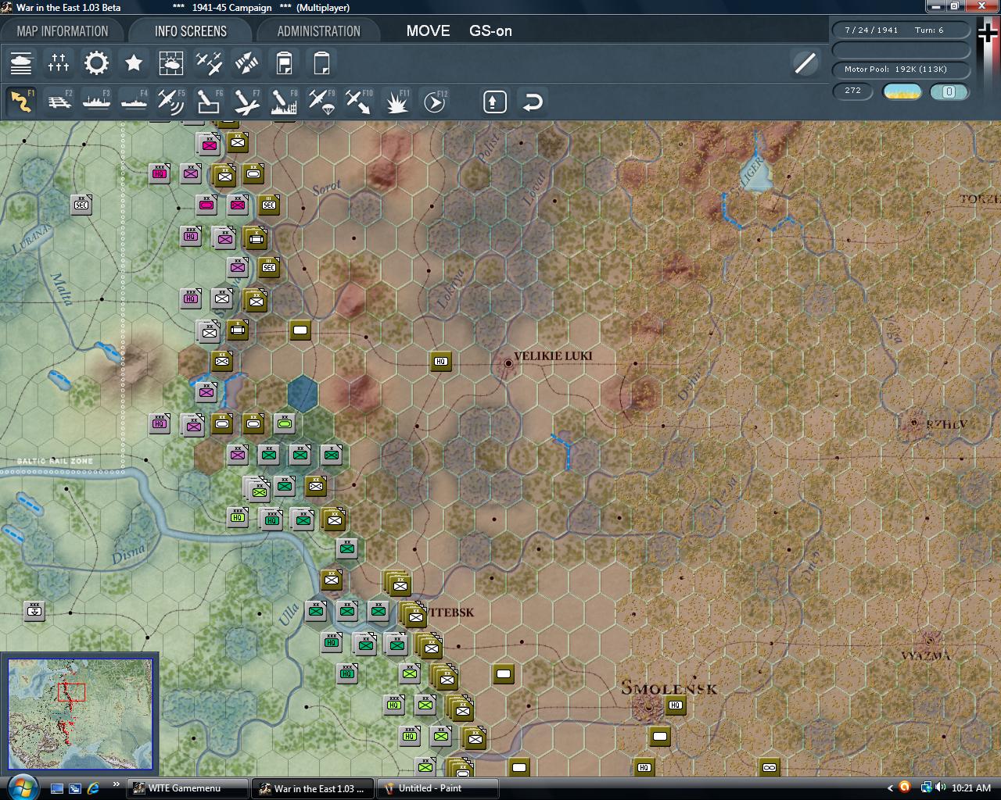Activate F5 air reconnaissance mode
This screenshot has width=1001, height=800.
171,101
